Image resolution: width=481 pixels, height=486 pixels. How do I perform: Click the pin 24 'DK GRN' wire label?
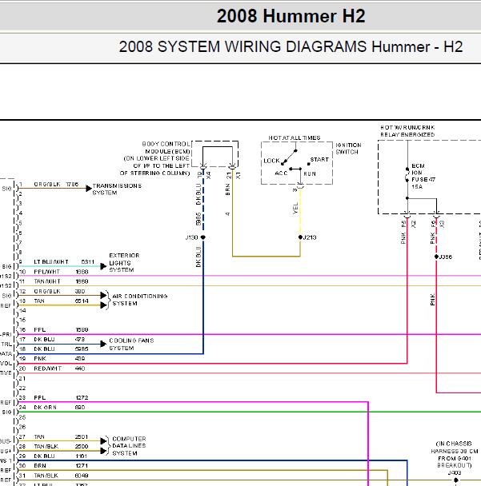click(x=45, y=407)
